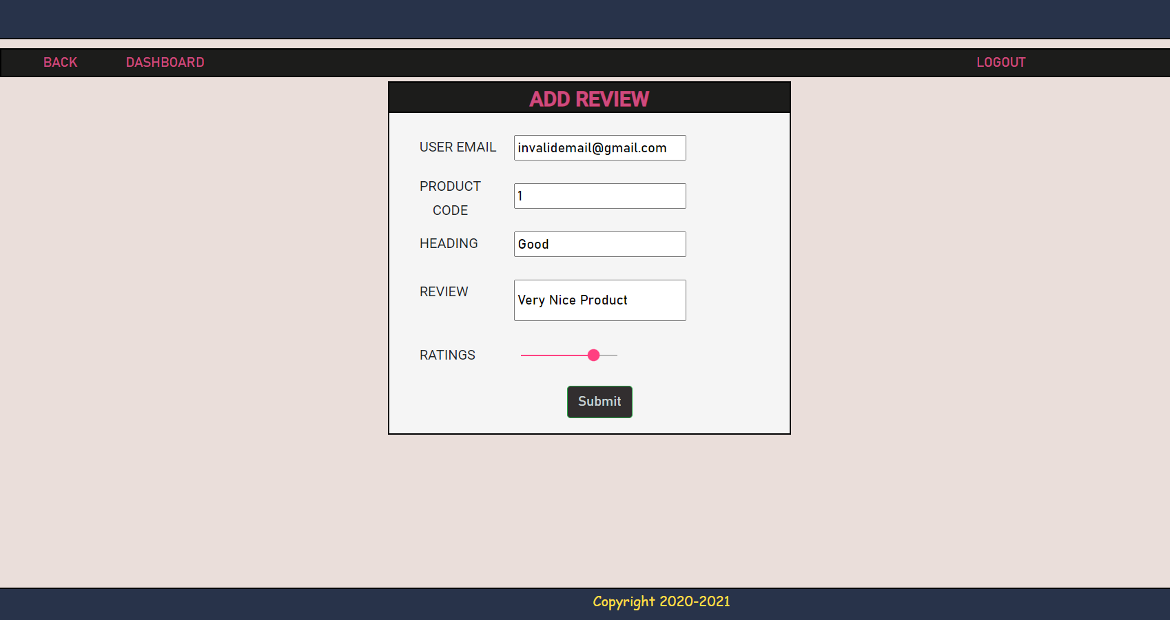The height and width of the screenshot is (620, 1170).
Task: Focus the User Email input field
Action: tap(599, 147)
